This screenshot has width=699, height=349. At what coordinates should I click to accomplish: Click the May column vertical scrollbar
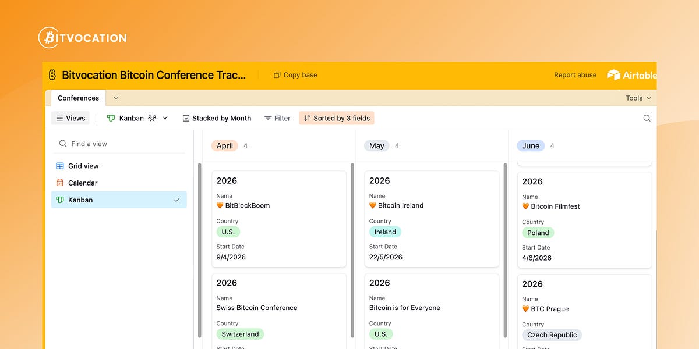pyautogui.click(x=505, y=250)
